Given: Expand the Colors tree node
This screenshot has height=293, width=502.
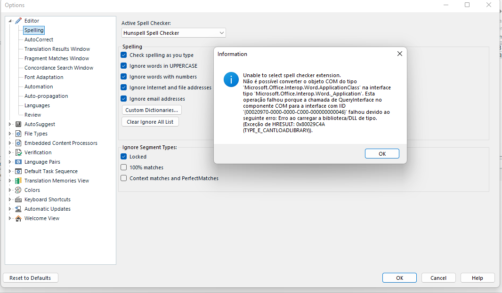Looking at the screenshot, I should pyautogui.click(x=9, y=190).
